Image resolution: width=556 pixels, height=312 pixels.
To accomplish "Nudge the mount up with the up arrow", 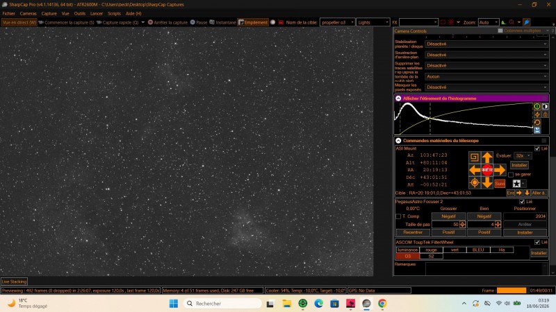I will click(x=487, y=157).
